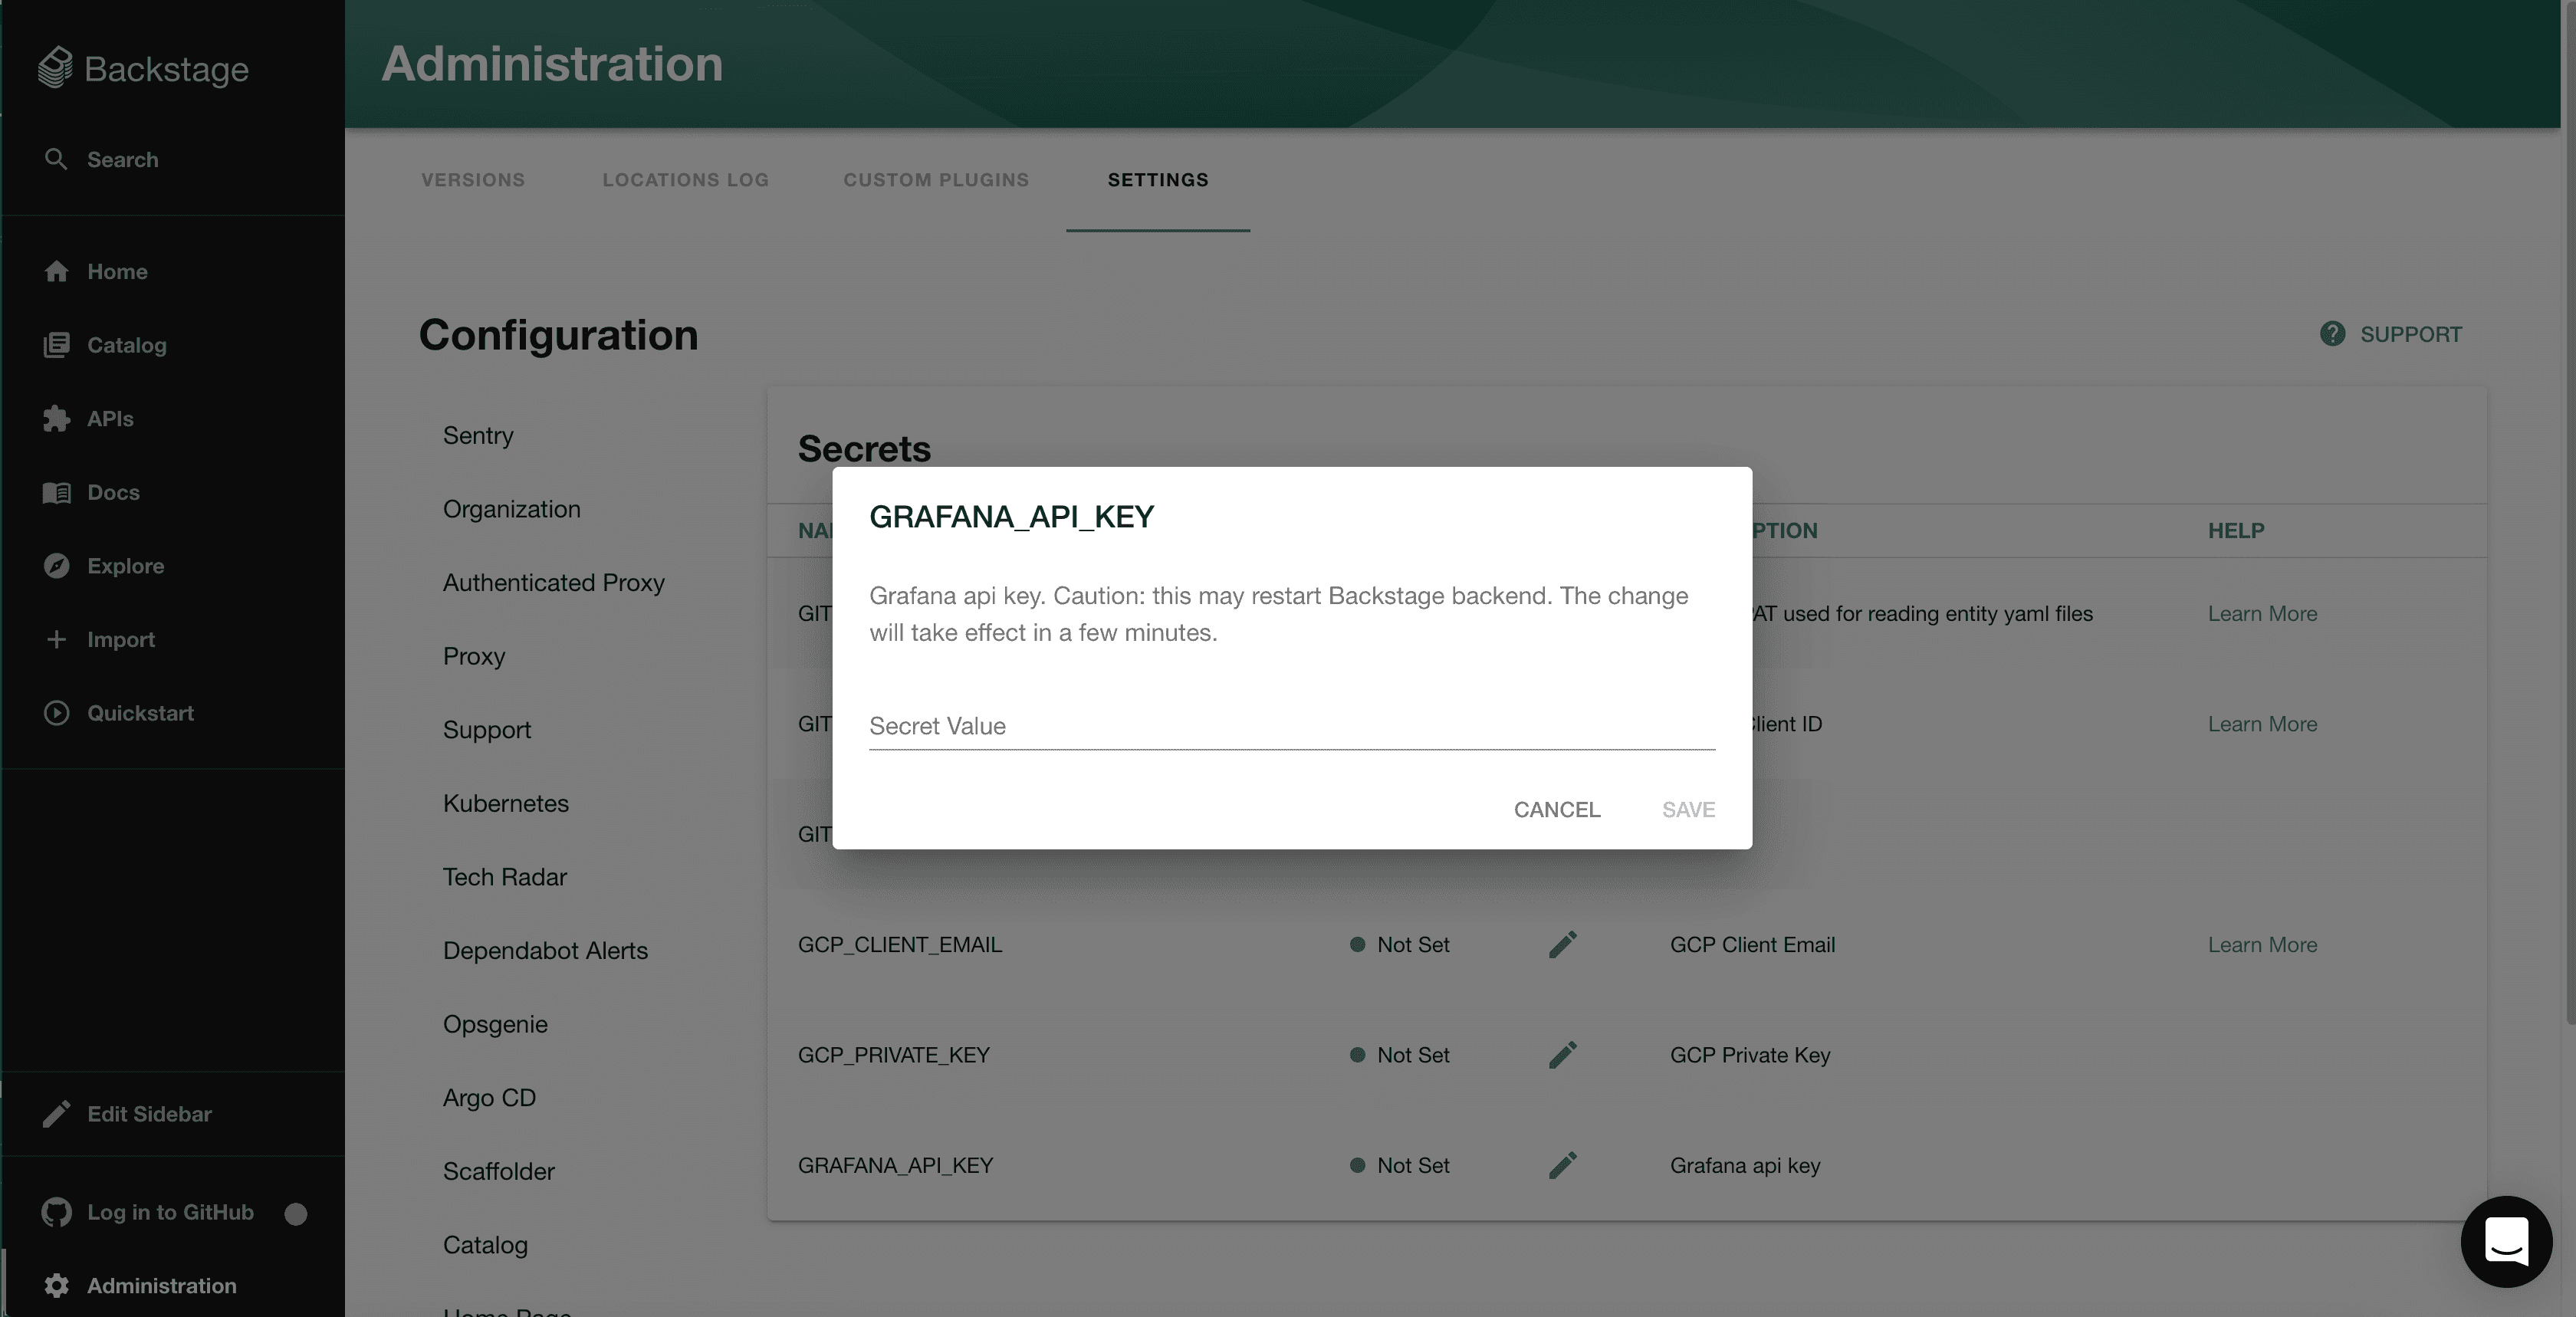Select Proxy in configuration list
The width and height of the screenshot is (2576, 1317).
474,656
